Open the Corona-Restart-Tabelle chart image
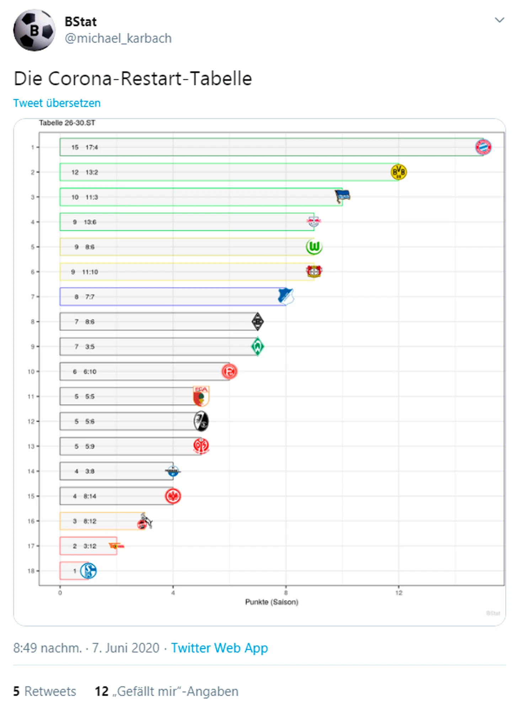The image size is (519, 712). [x=259, y=372]
